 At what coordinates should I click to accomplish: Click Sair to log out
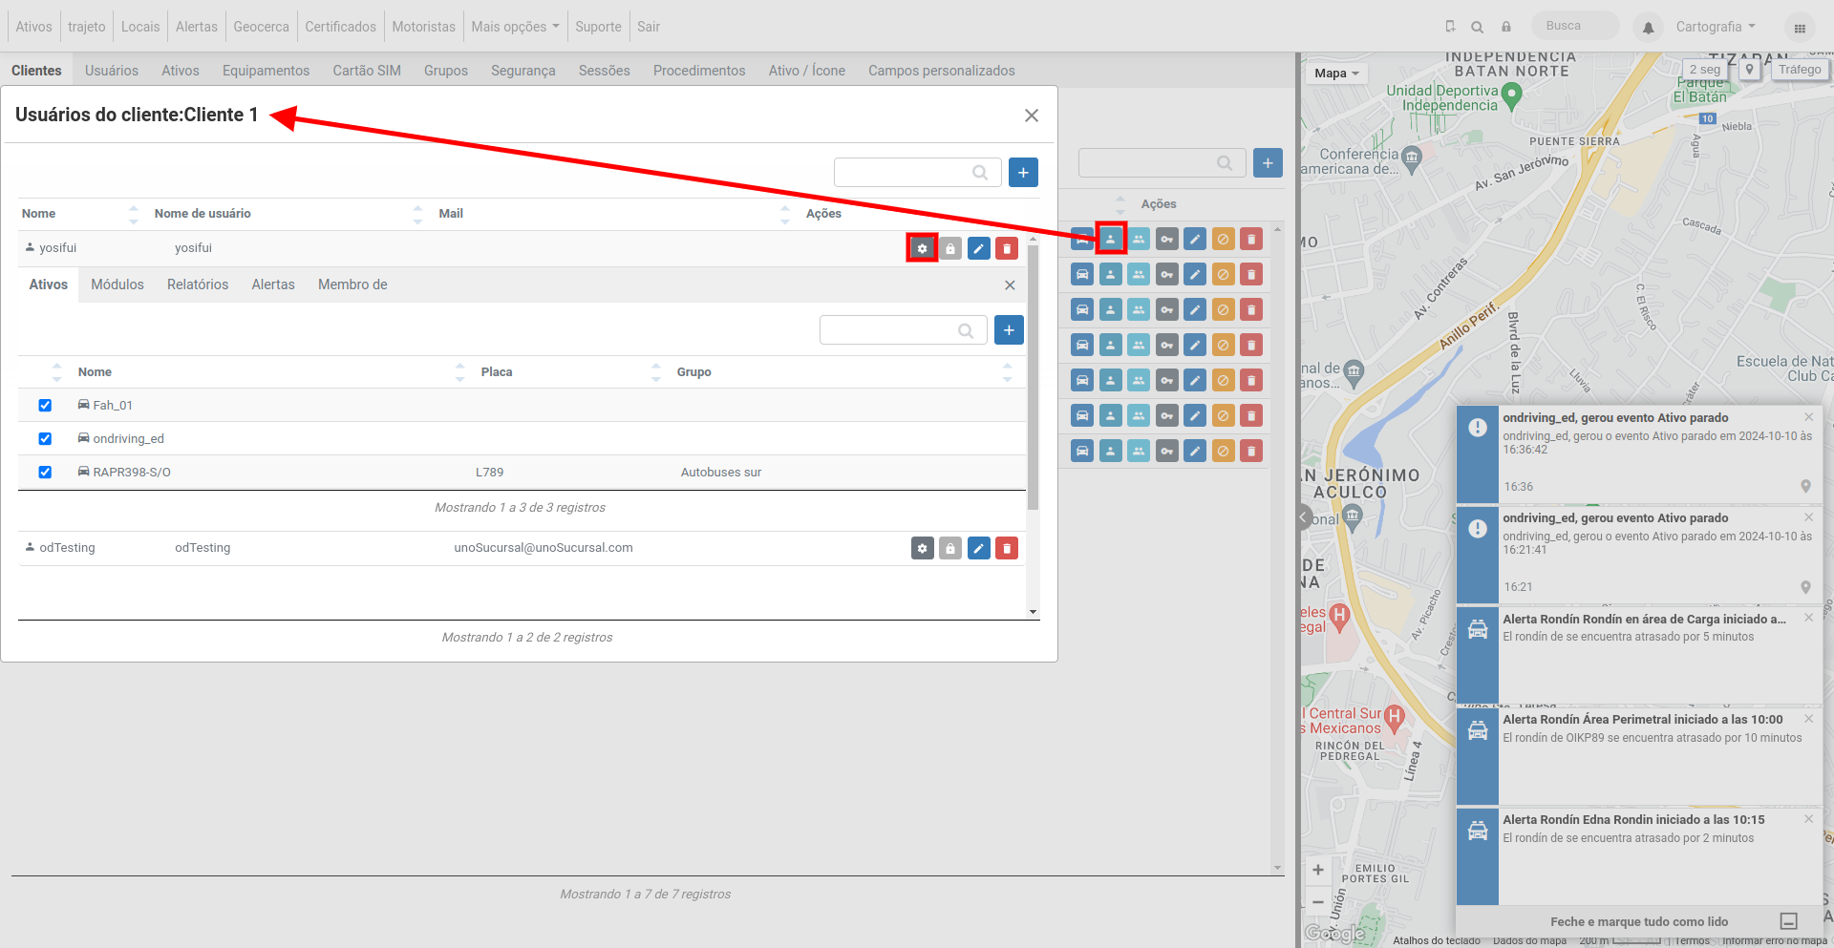649,27
